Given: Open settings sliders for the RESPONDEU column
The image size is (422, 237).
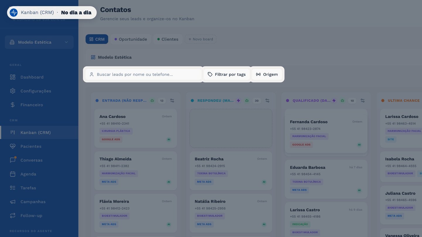Looking at the screenshot, I should point(267,101).
